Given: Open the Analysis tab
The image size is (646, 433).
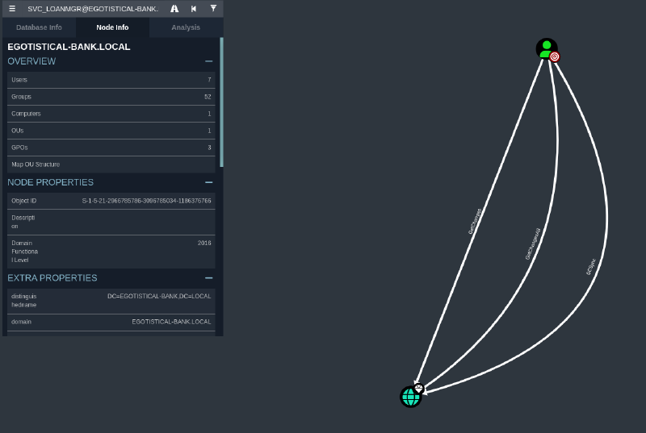Looking at the screenshot, I should point(186,27).
